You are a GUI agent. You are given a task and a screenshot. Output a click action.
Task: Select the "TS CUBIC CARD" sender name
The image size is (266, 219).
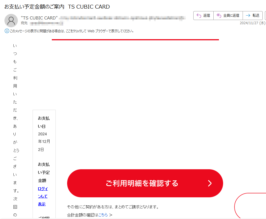[39, 18]
